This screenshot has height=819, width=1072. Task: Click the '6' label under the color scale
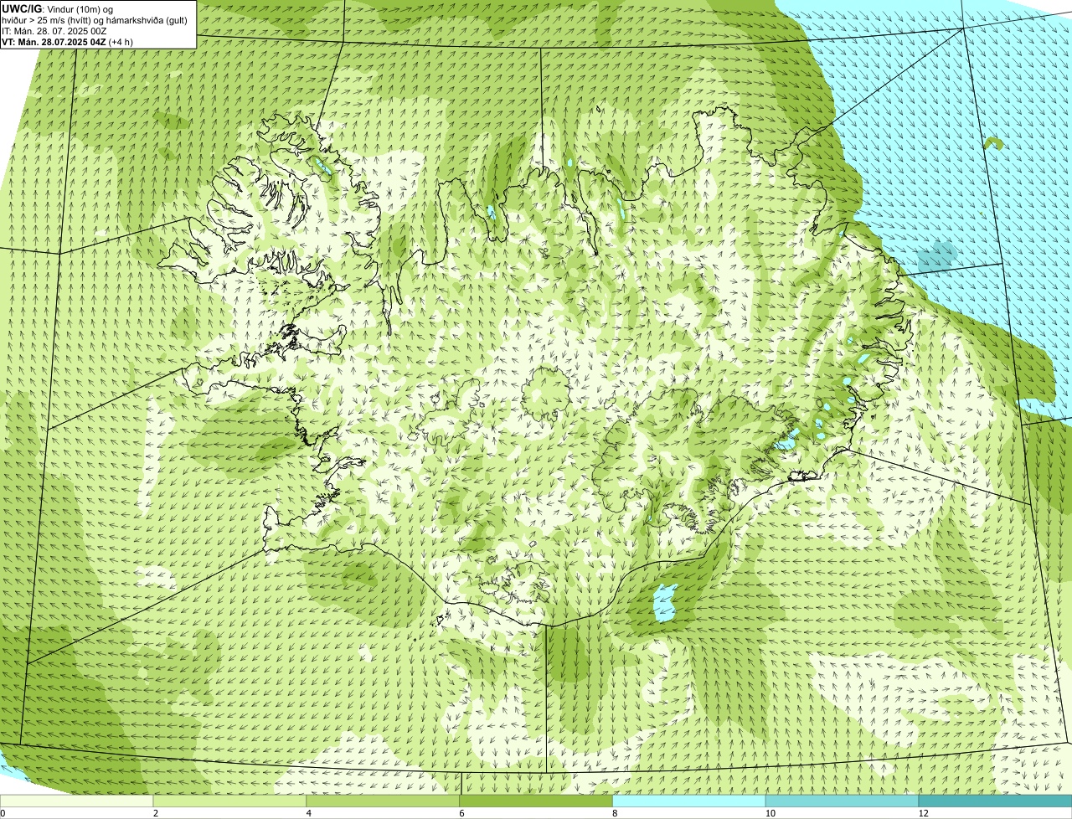coord(461,813)
